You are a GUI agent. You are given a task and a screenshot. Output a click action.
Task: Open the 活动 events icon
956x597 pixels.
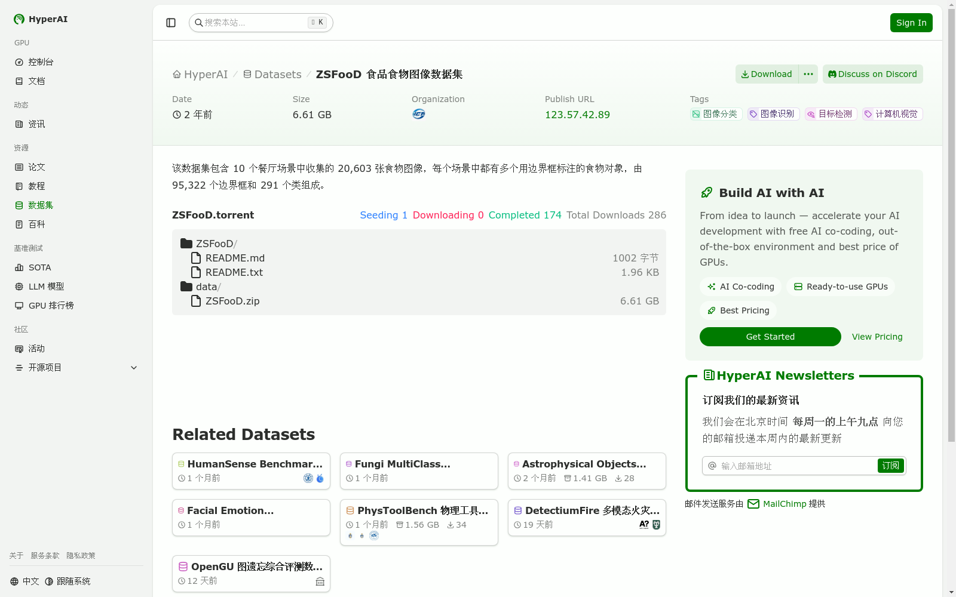19,349
